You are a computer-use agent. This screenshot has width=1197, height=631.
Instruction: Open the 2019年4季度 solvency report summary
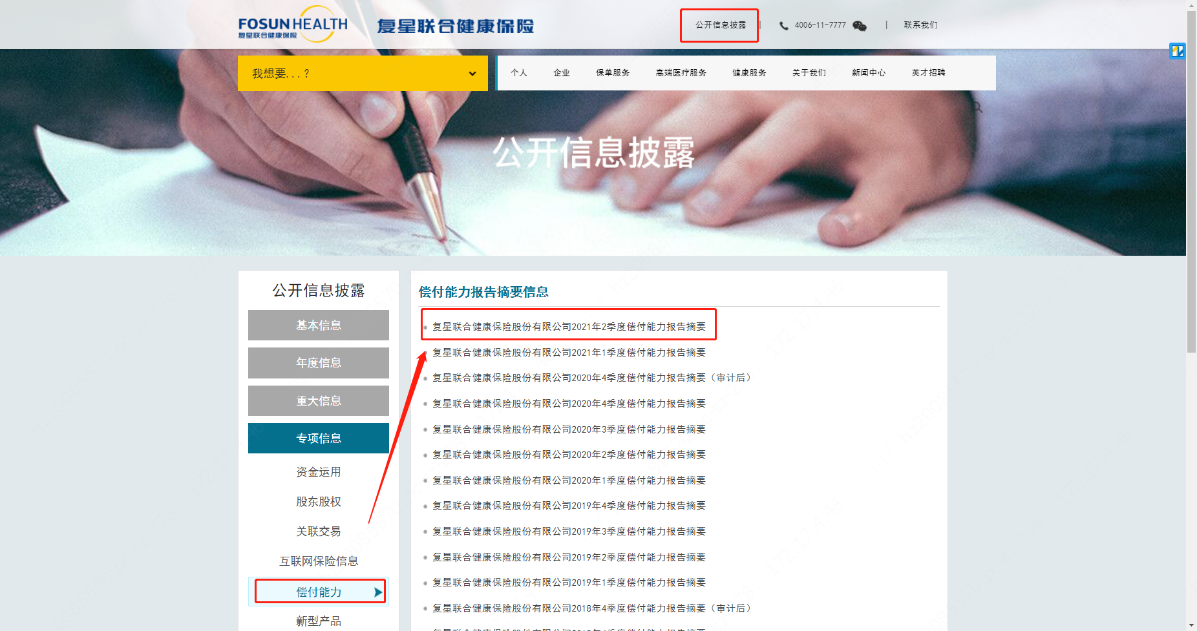(x=569, y=506)
